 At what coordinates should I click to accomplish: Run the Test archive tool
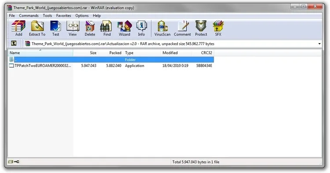coord(55,29)
